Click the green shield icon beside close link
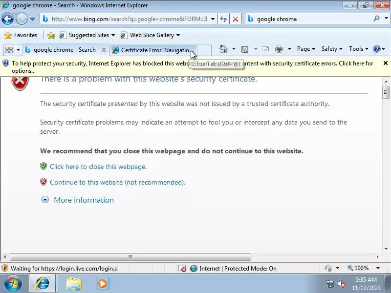This screenshot has height=293, width=391. click(x=43, y=166)
